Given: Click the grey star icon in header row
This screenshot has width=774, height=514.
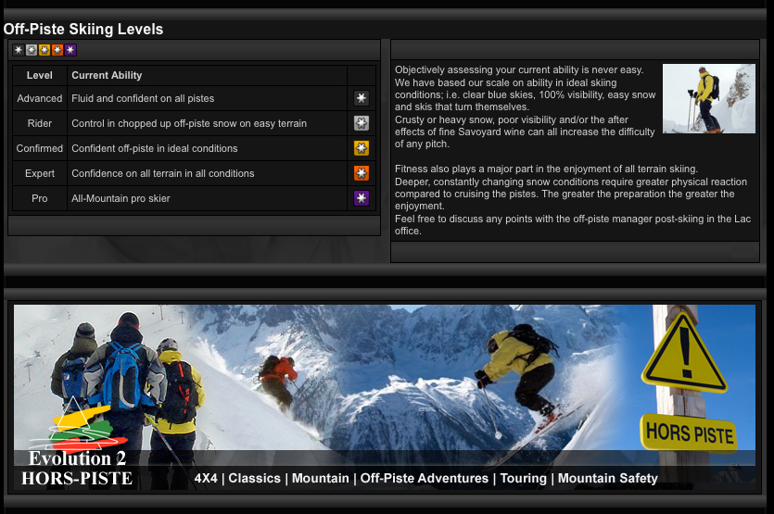Looking at the screenshot, I should (32, 50).
